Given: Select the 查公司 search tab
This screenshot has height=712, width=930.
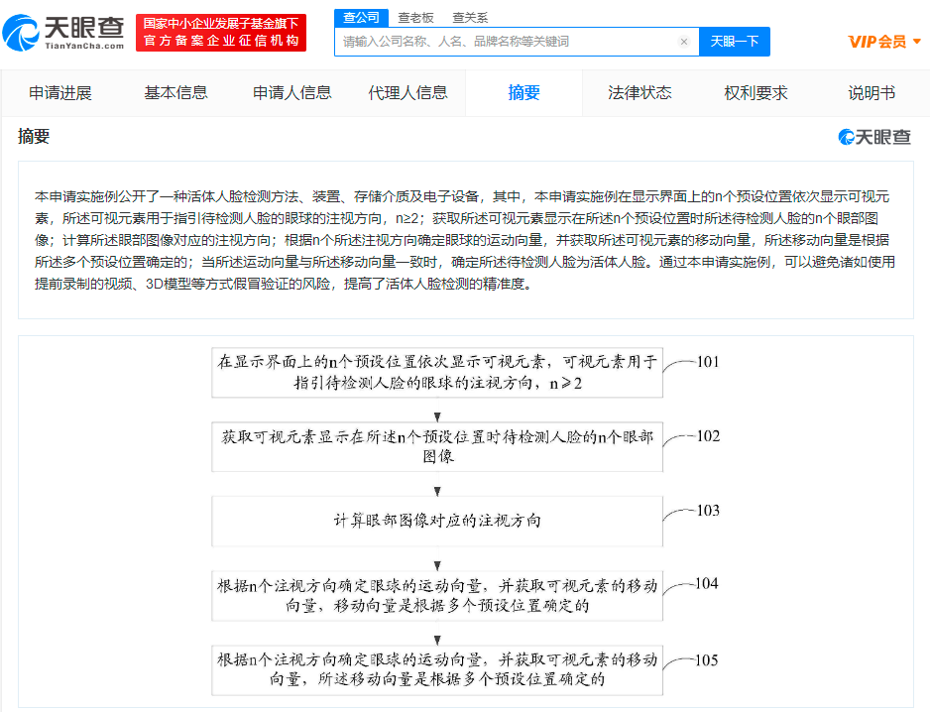Looking at the screenshot, I should [361, 18].
